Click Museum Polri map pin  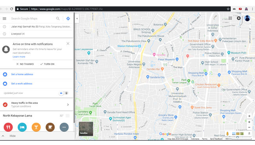[x=229, y=53]
